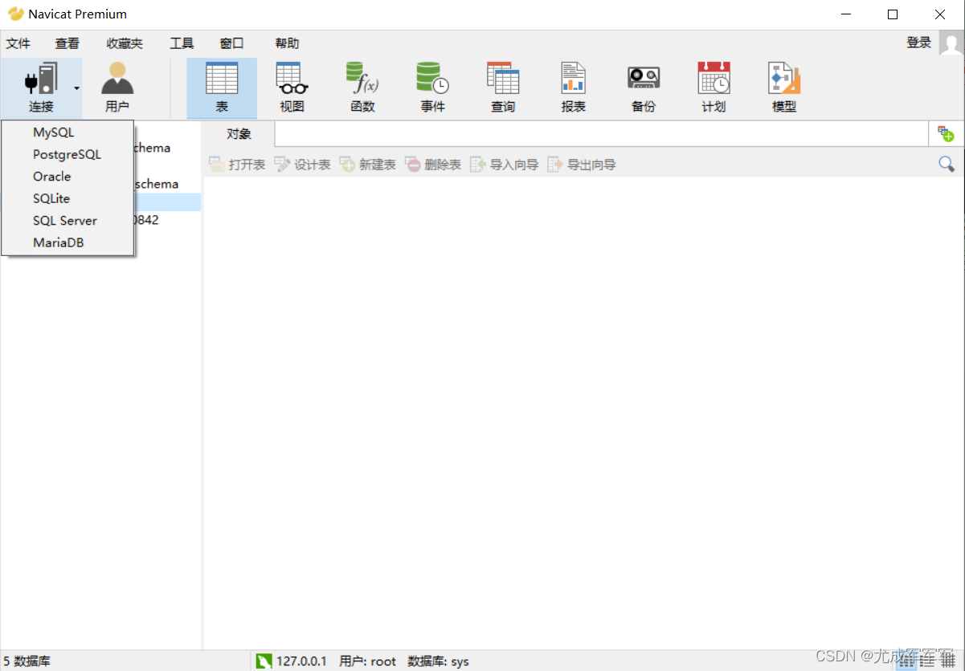Open the 计划 schedule icon
The width and height of the screenshot is (965, 671).
click(714, 79)
